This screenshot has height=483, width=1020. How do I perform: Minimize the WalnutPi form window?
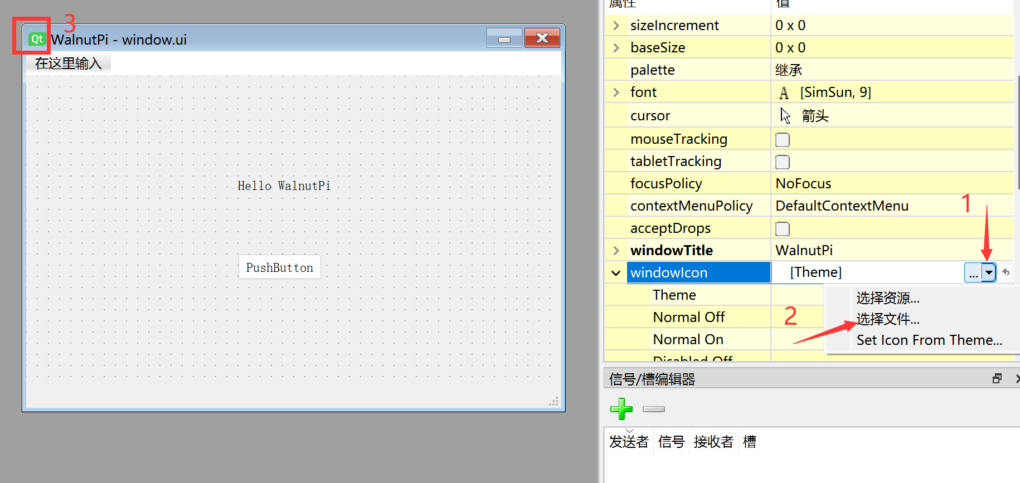504,38
